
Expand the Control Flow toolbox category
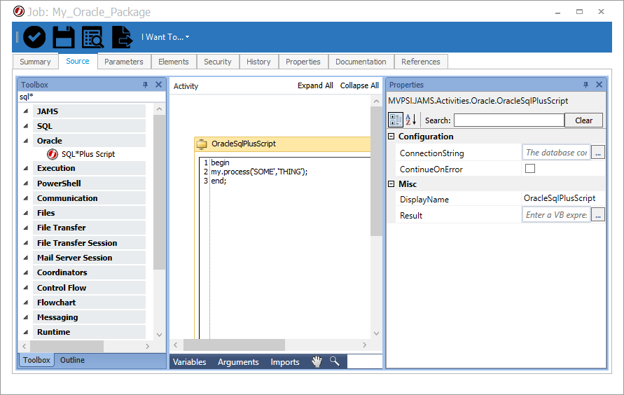[x=25, y=288]
